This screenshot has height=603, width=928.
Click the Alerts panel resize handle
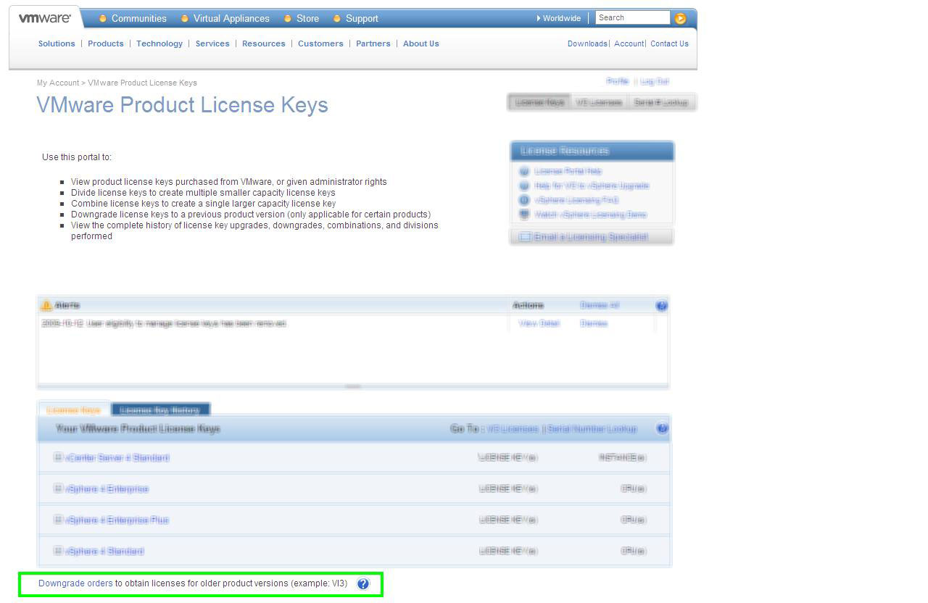353,386
